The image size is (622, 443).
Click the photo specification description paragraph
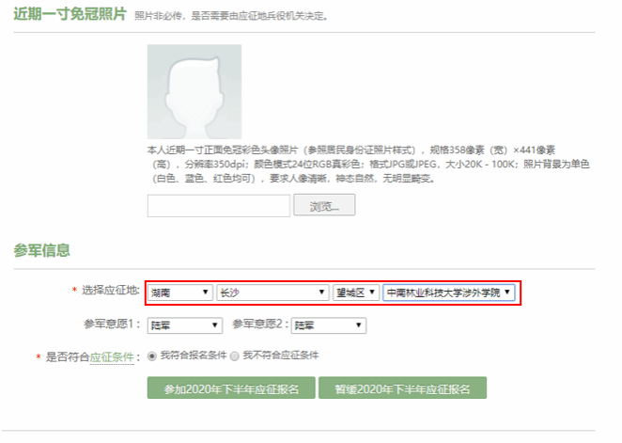pyautogui.click(x=366, y=163)
